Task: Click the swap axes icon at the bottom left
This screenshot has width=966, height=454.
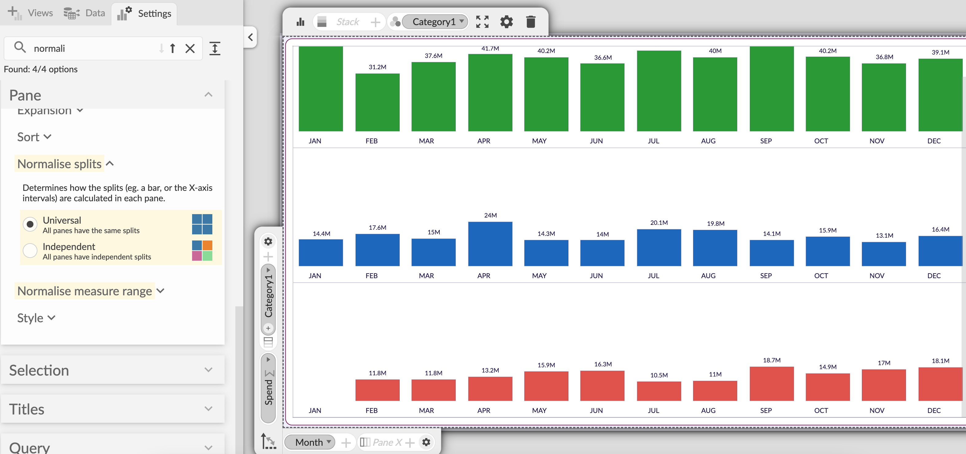Action: point(268,441)
